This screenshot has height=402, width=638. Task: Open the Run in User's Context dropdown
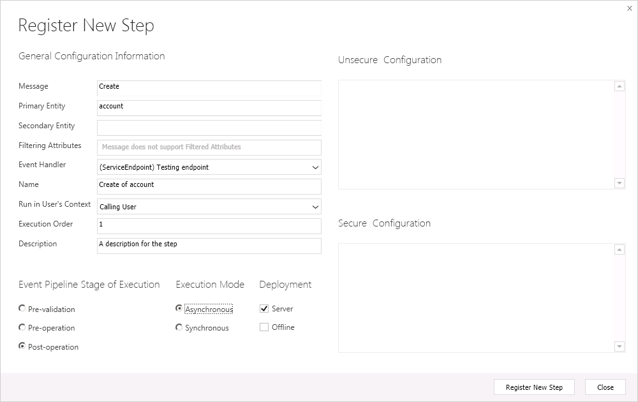(315, 207)
